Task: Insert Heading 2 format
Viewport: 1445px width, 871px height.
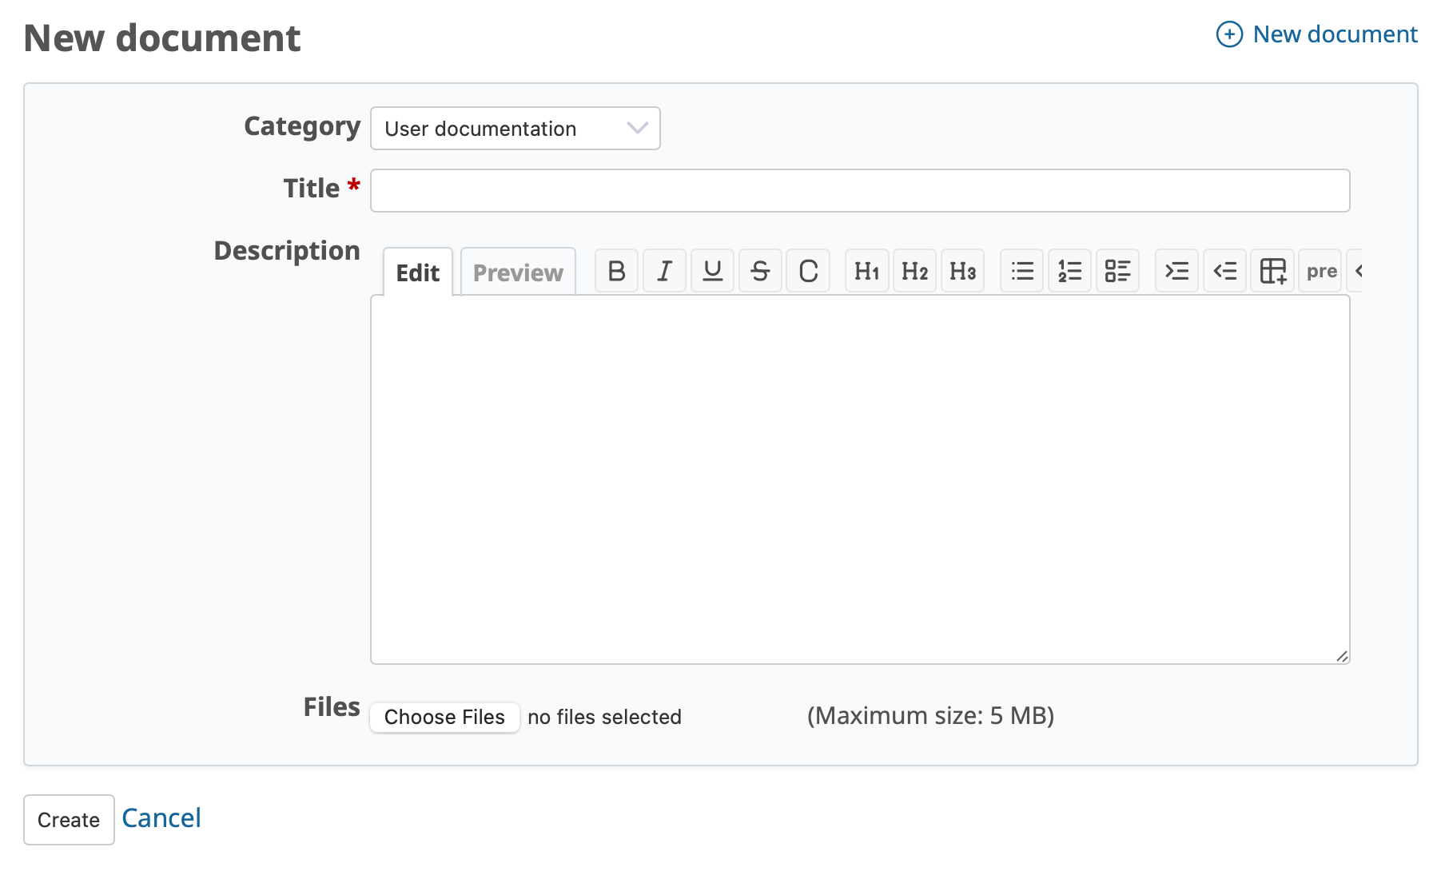Action: (x=914, y=272)
